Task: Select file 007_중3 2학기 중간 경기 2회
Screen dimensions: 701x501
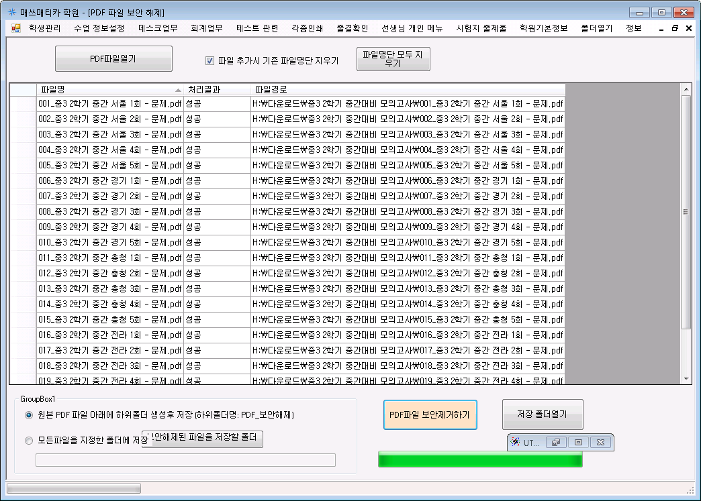Action: pyautogui.click(x=109, y=196)
